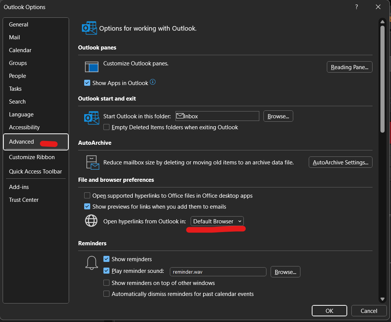This screenshot has height=322, width=391.
Task: Open Search options
Action: point(35,102)
